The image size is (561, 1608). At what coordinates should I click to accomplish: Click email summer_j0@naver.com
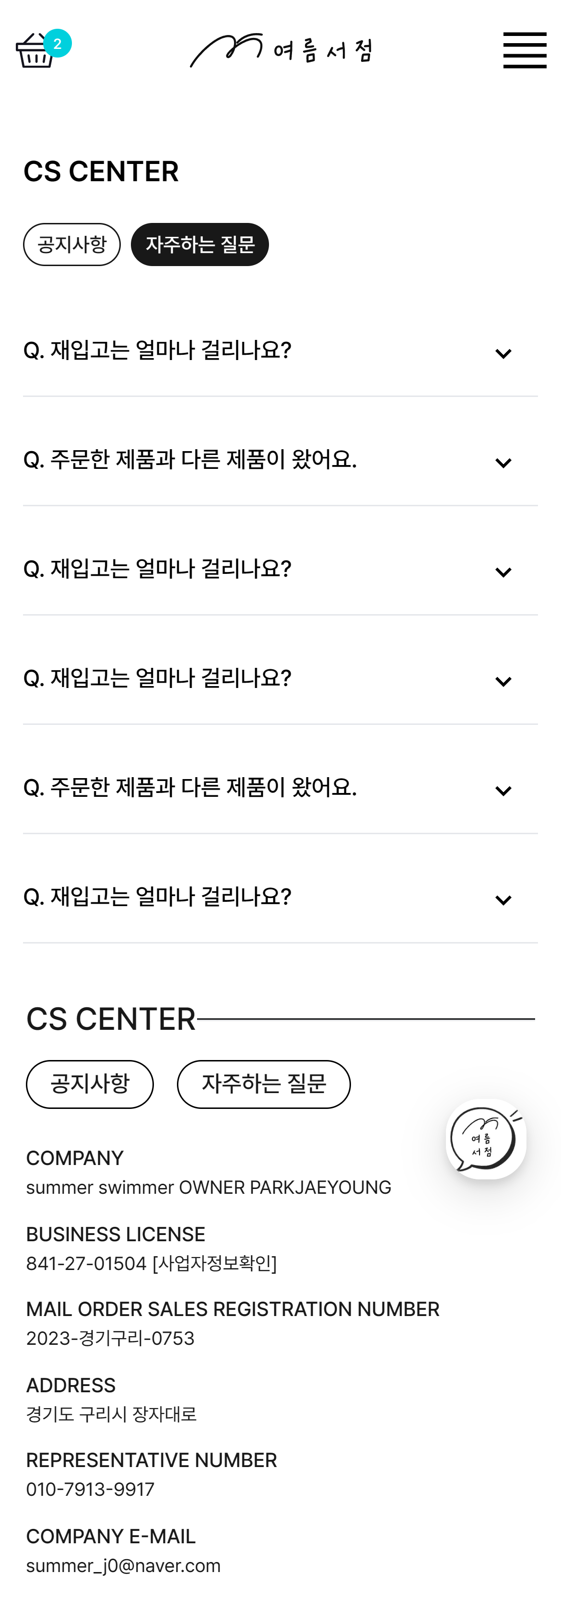pos(123,1565)
